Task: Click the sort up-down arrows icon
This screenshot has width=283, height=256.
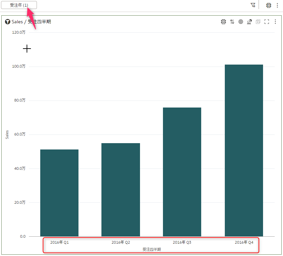Action: [232, 22]
